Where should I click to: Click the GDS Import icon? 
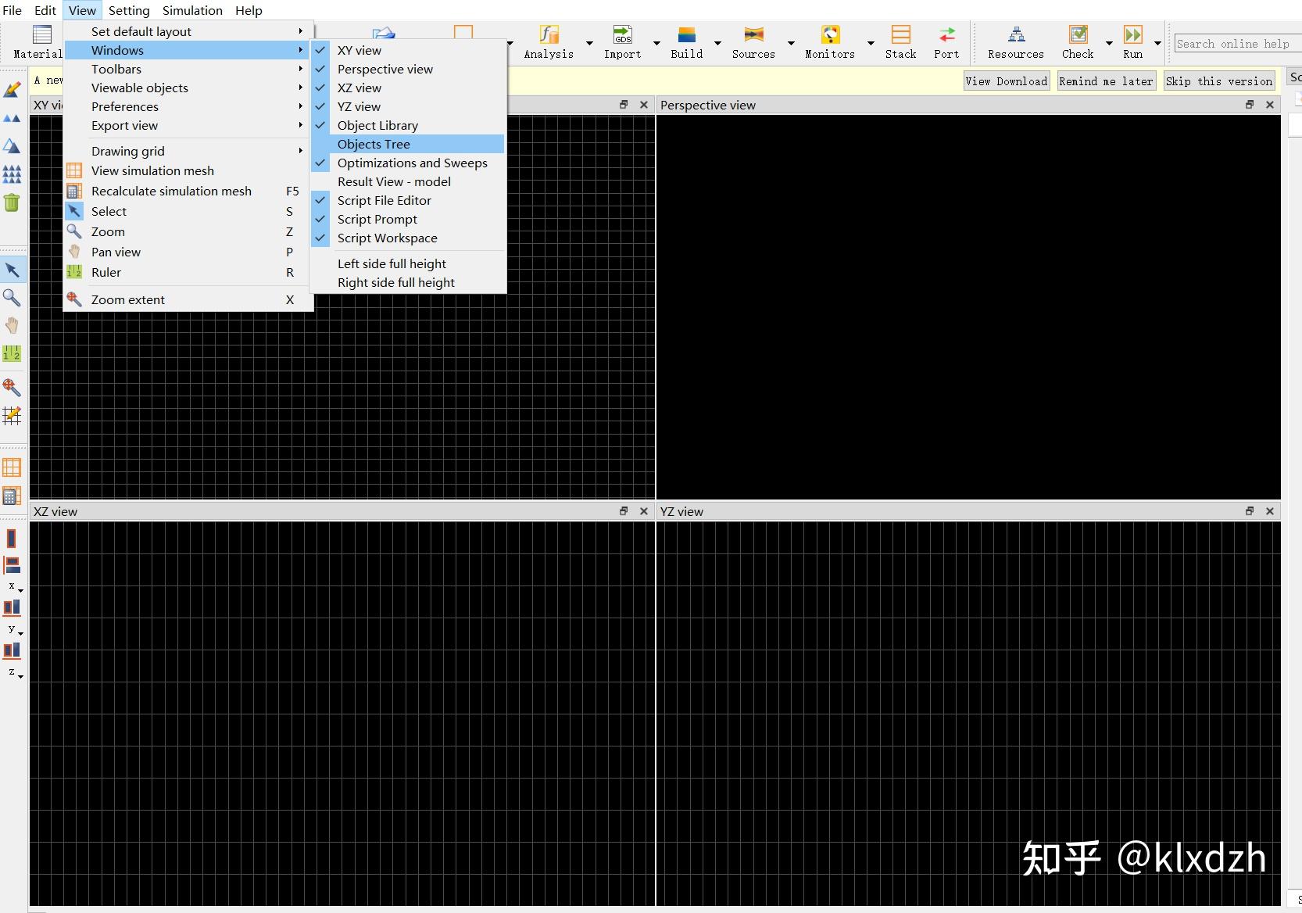tap(622, 42)
